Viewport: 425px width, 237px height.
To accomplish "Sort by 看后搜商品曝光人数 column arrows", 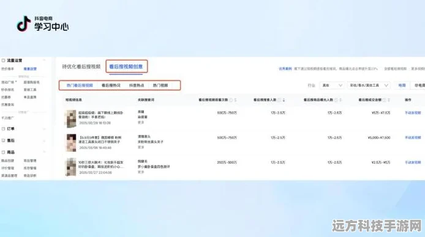I will [x=340, y=100].
